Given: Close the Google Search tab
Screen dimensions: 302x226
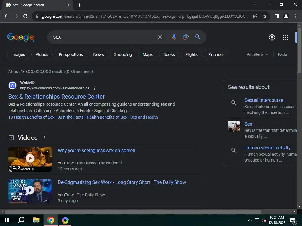Looking at the screenshot, I should pos(68,5).
